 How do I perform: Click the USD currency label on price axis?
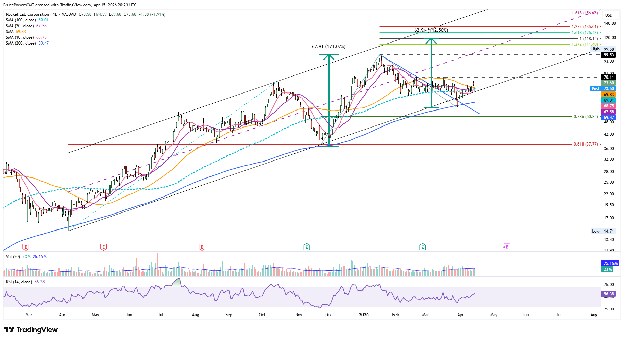pyautogui.click(x=609, y=15)
